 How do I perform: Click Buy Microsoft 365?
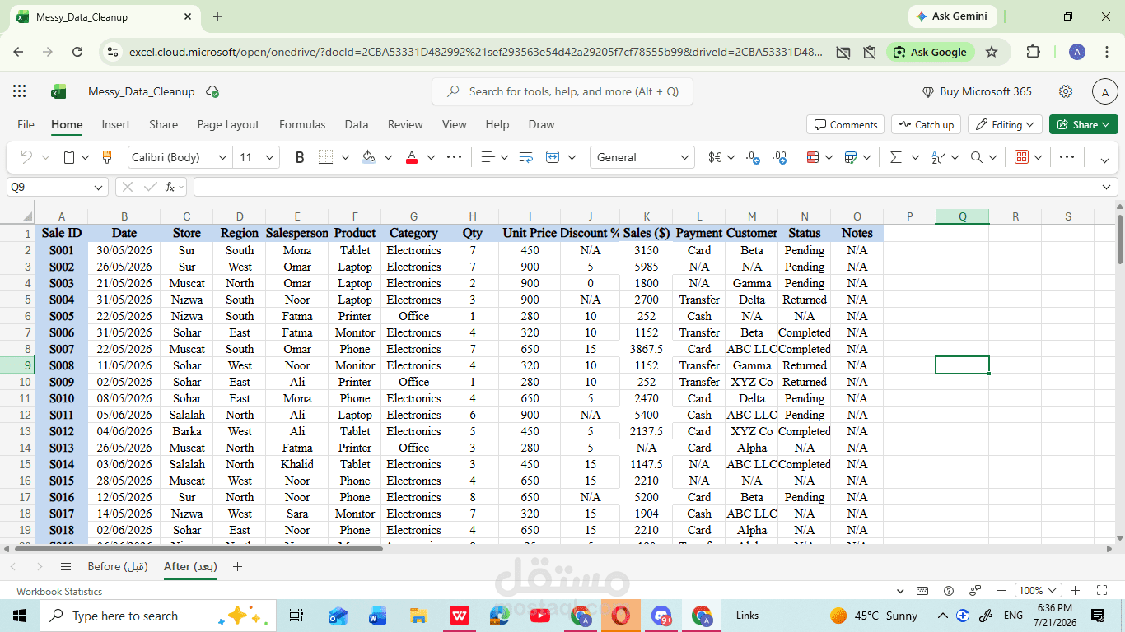coord(977,91)
